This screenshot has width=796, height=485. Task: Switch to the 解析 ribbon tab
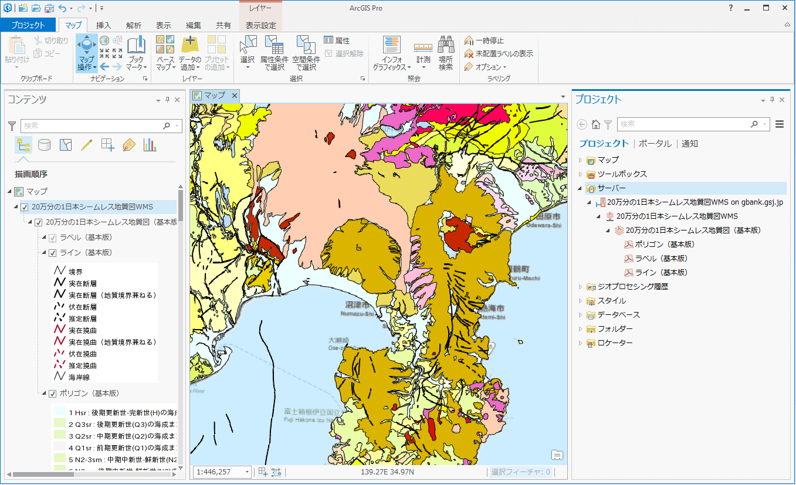[x=133, y=25]
